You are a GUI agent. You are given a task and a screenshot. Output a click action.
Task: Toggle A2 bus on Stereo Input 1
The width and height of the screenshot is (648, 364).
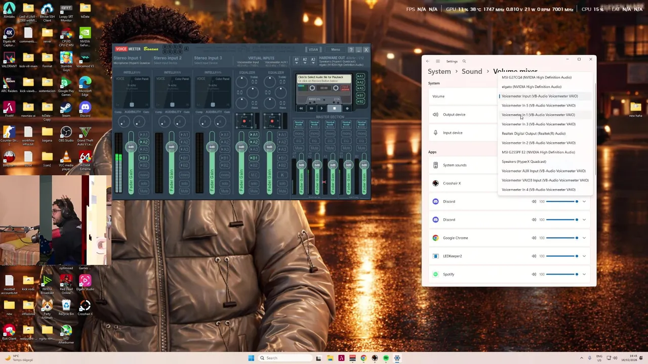pos(144,143)
